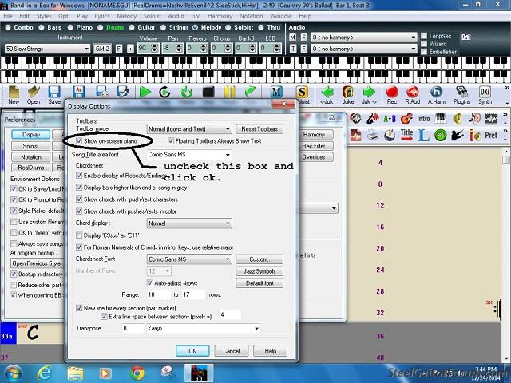Open the first '0 < no harmony >' dropdown
Screen dimensions: 511x383
point(364,38)
